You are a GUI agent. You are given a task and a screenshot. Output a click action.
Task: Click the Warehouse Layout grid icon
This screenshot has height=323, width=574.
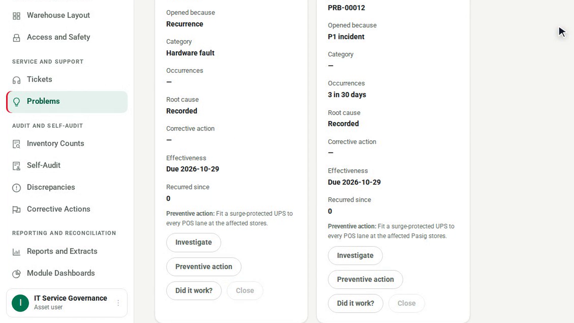point(16,16)
